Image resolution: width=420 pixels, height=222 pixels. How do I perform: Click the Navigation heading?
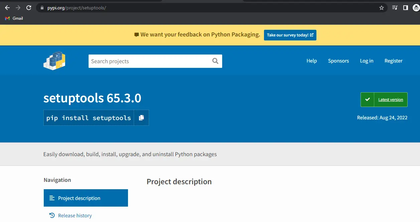point(57,180)
